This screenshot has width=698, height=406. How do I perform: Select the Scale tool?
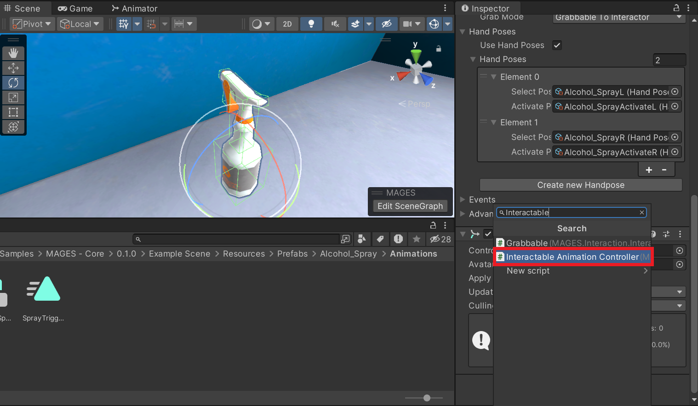pos(13,97)
